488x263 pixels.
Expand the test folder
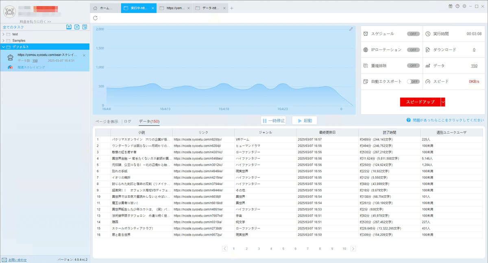point(3,34)
